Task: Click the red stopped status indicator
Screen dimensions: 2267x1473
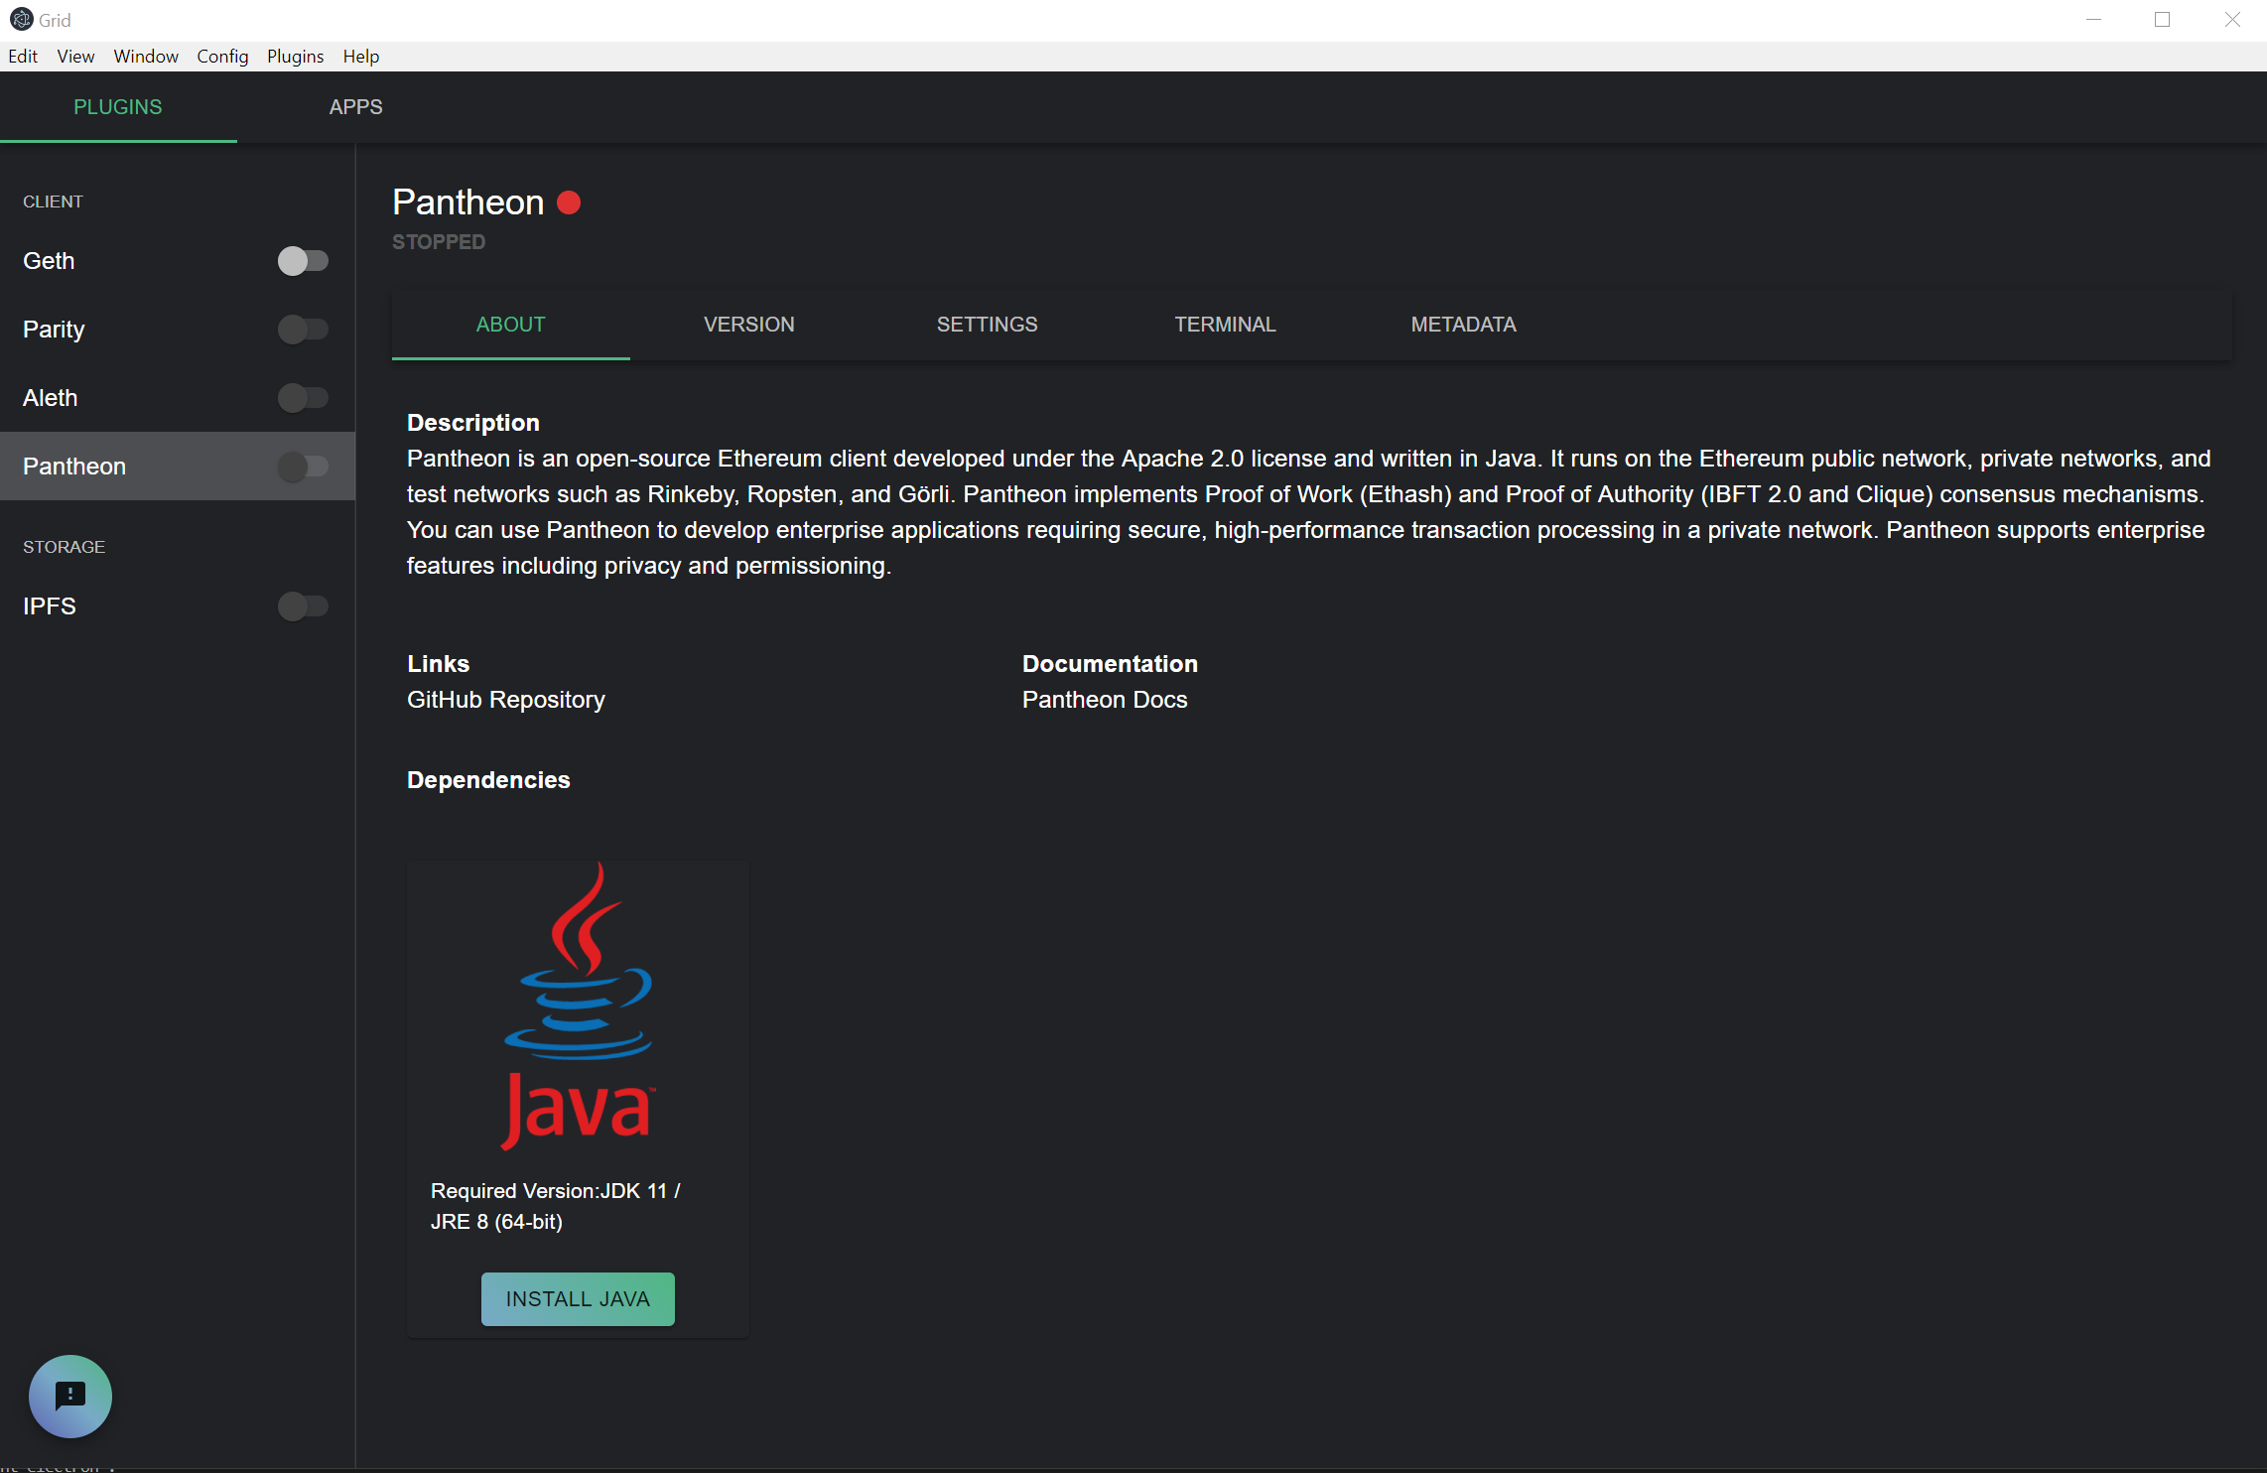Action: 569,202
